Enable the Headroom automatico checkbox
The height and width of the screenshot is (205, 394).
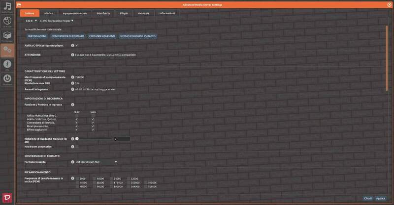[x=77, y=146]
